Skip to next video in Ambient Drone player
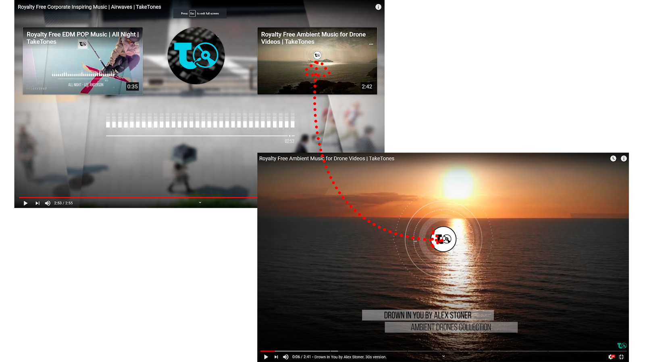Image resolution: width=645 pixels, height=362 pixels. [x=276, y=357]
